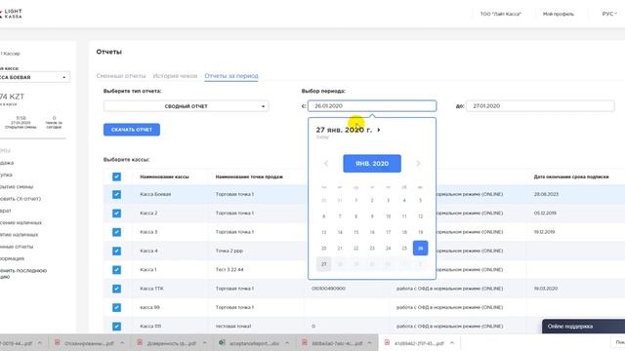Image resolution: width=625 pixels, height=351 pixels.
Task: Expand options for Отсканированные pdf download
Action: pyautogui.click(x=122, y=343)
